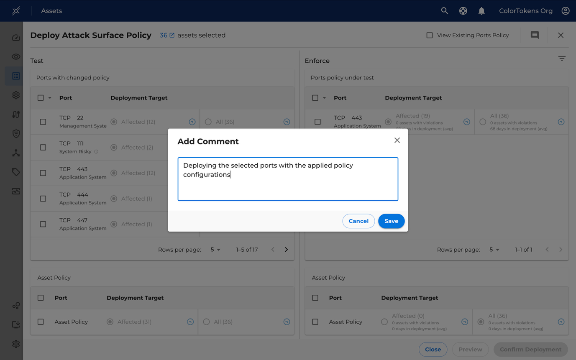Expand select-all dropdown arrow in Test Port header
The image size is (576, 360).
[x=50, y=98]
